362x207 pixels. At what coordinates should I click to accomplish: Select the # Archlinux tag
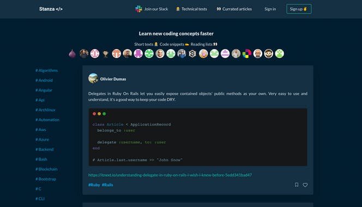[45, 110]
